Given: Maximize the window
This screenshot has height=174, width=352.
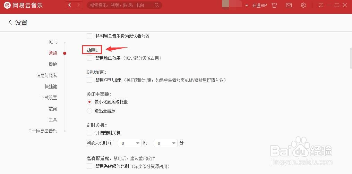Looking at the screenshot, I should (337, 5).
